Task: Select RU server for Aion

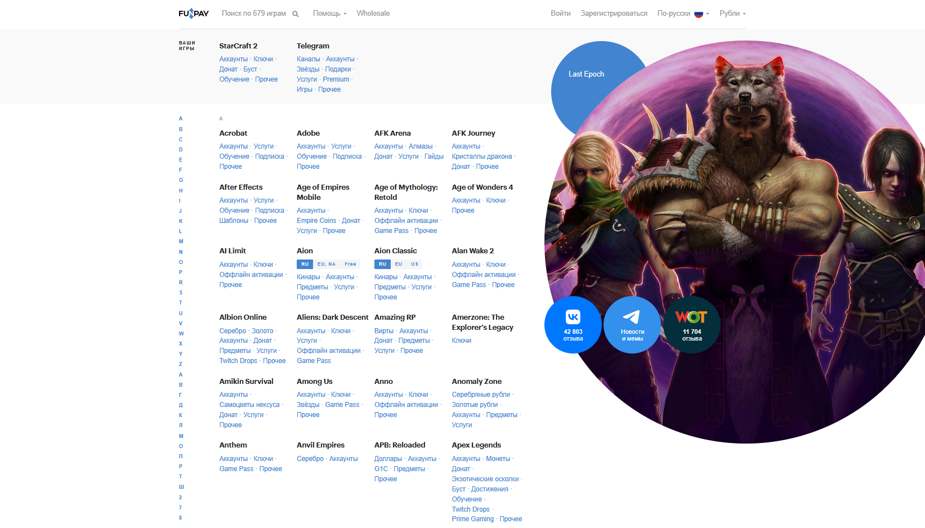Action: [305, 264]
